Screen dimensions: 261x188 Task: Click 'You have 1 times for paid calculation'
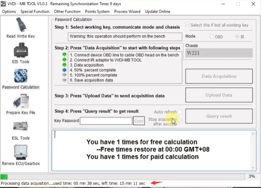coord(143,157)
